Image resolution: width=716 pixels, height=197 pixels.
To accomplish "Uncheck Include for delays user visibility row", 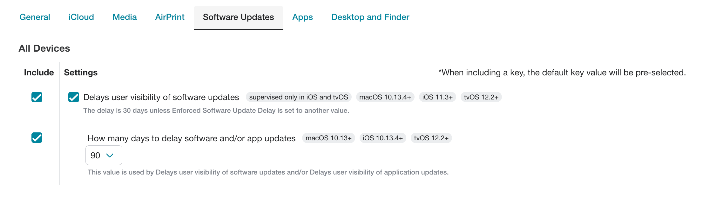I will point(37,97).
